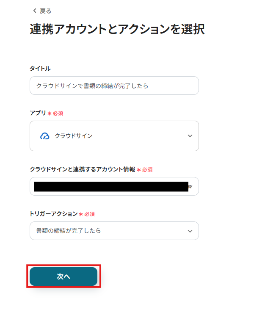Click the 戻る back link text
Screen dimensions: 265x315
click(45, 11)
